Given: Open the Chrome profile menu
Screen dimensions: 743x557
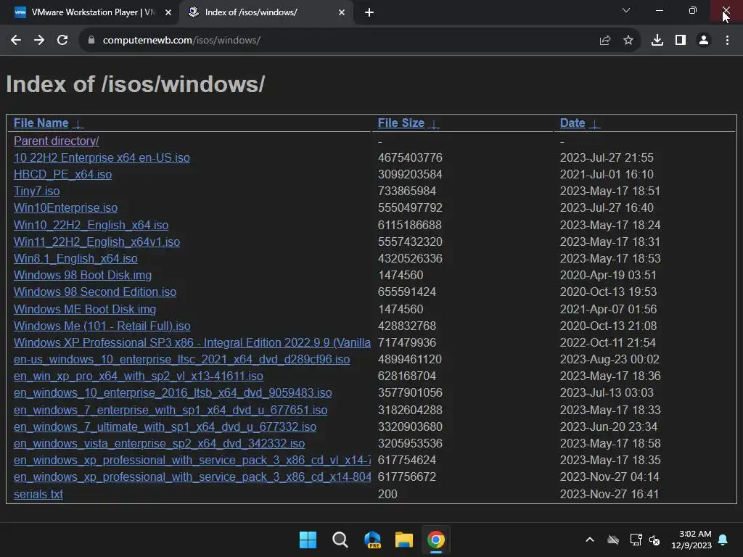Looking at the screenshot, I should [x=704, y=41].
